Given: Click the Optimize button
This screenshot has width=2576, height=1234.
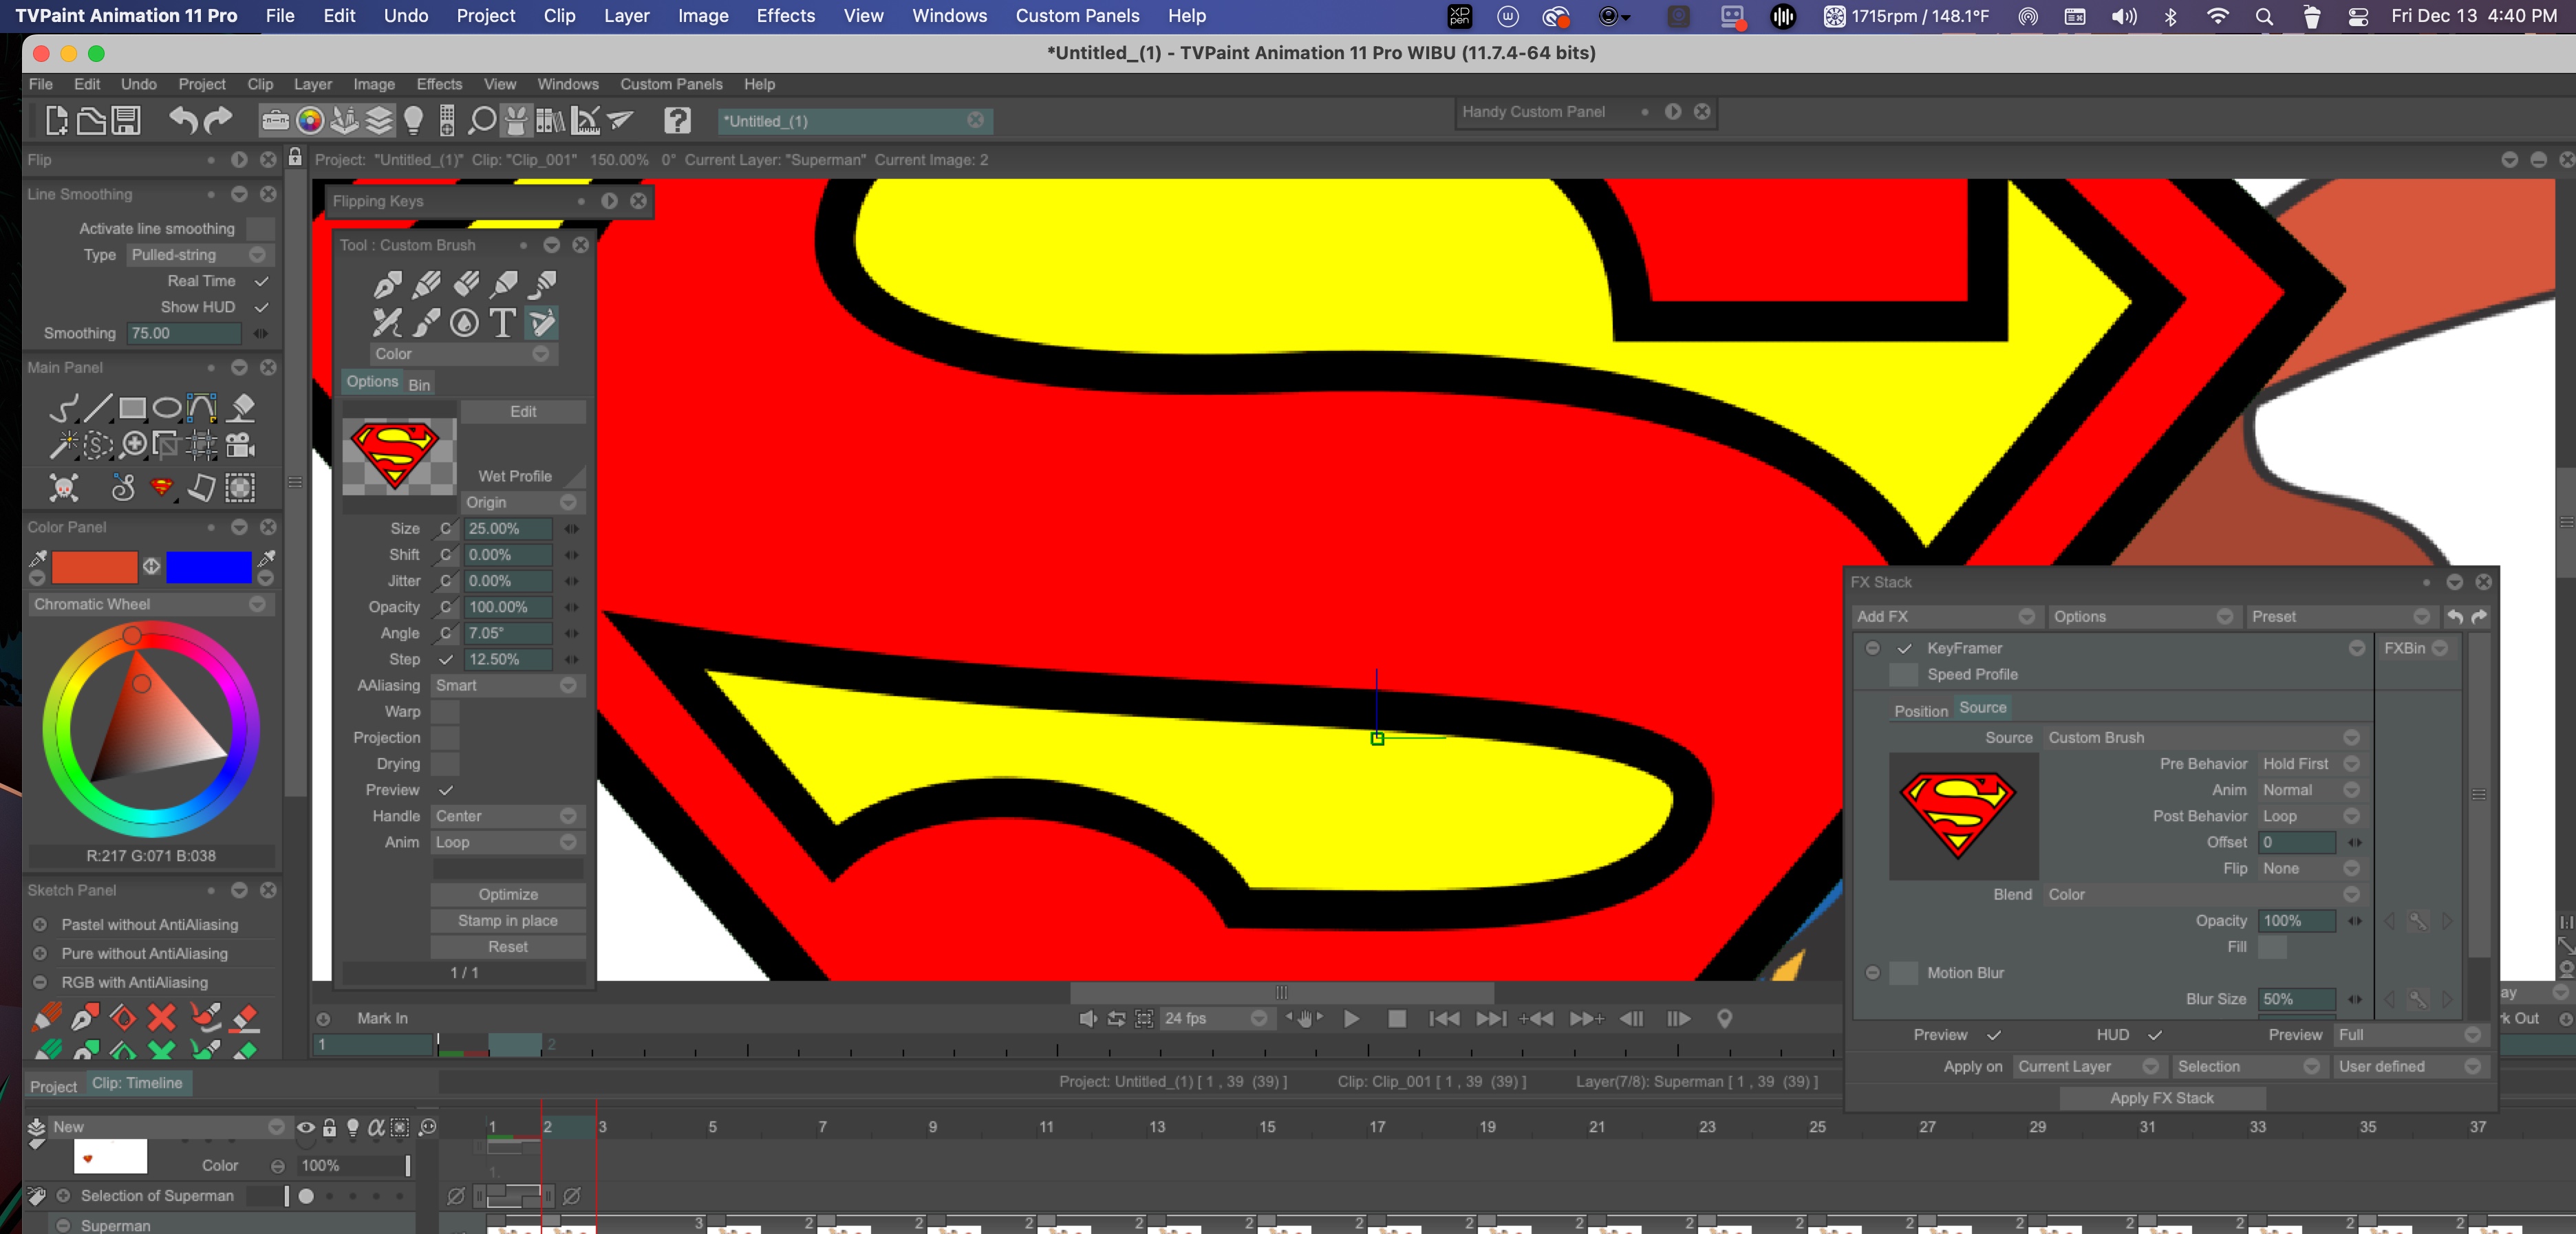Looking at the screenshot, I should (x=508, y=894).
